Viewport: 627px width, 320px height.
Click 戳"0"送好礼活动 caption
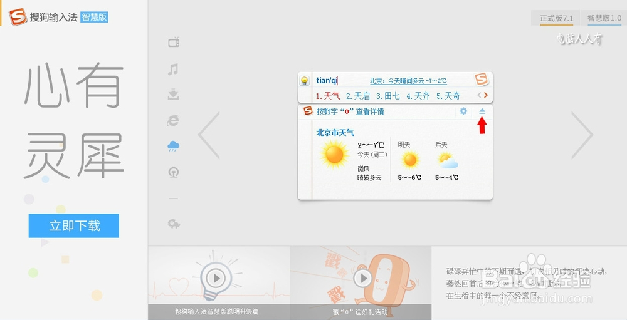coord(361,312)
